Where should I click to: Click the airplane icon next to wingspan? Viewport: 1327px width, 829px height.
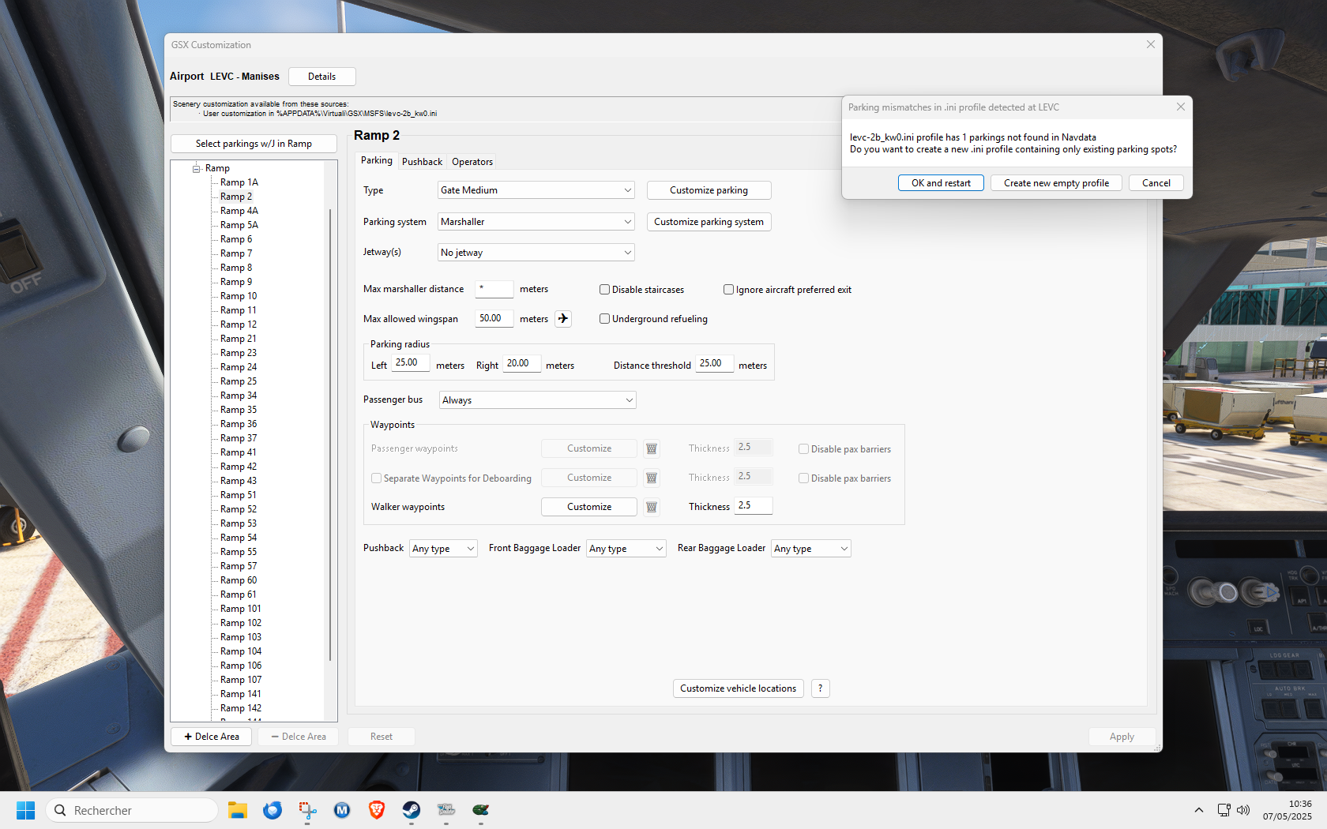(562, 319)
